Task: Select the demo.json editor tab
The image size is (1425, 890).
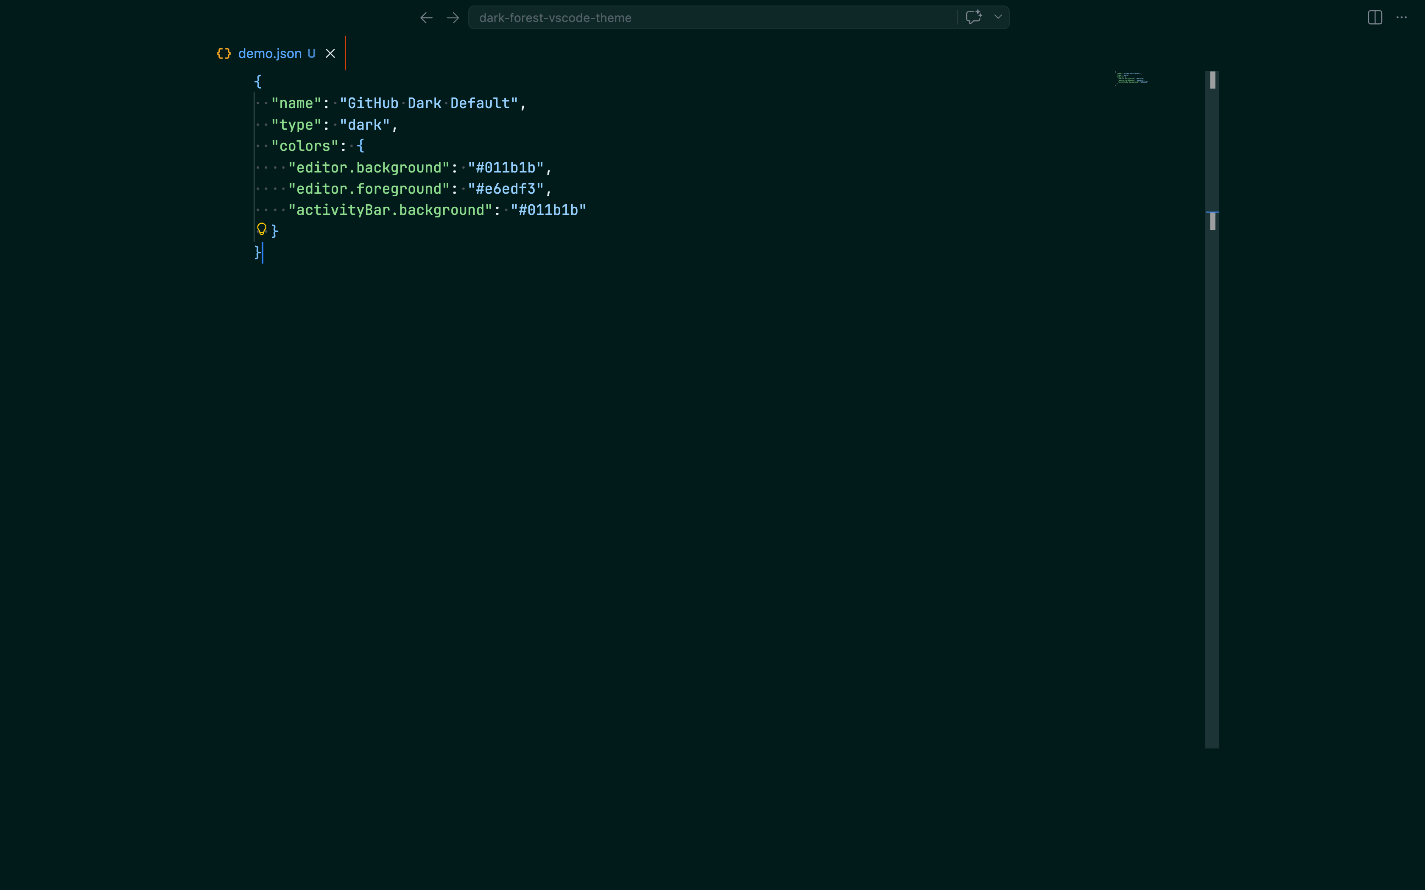Action: coord(276,53)
